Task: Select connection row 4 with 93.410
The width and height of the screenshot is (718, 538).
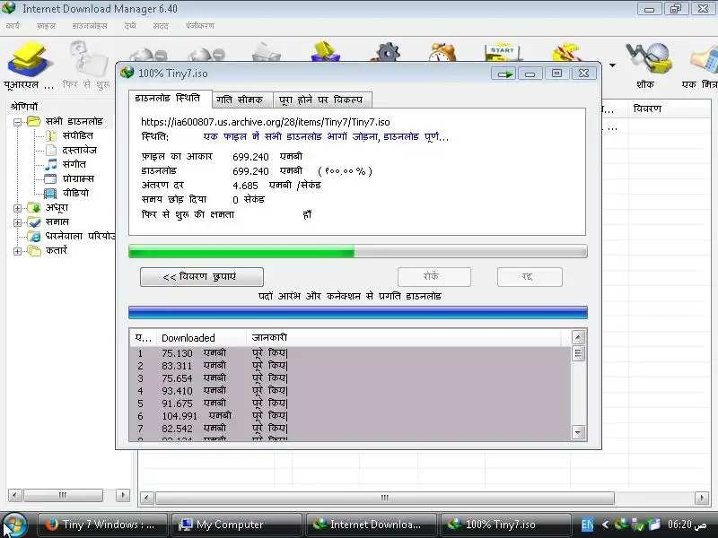Action: tap(350, 391)
